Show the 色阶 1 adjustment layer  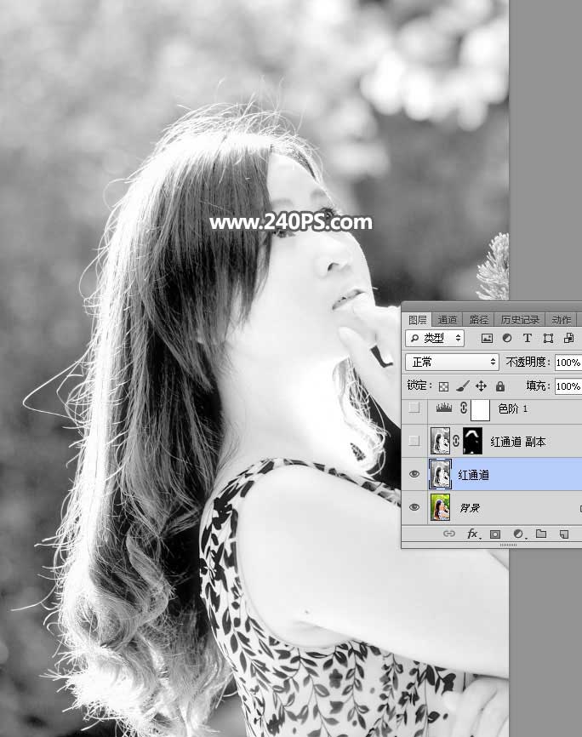tap(414, 408)
